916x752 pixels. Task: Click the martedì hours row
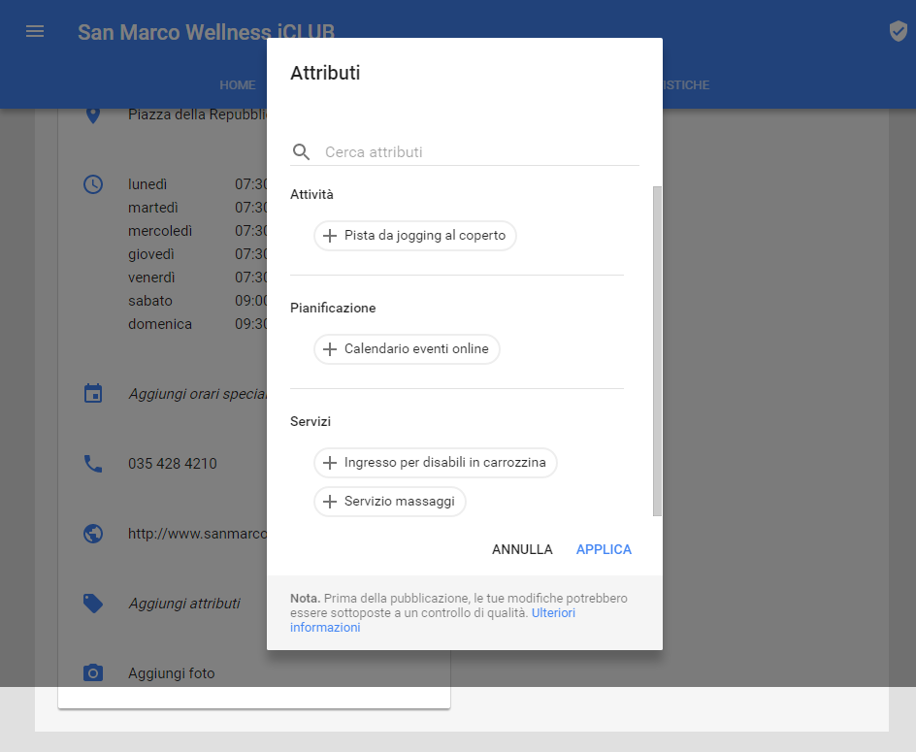(197, 208)
